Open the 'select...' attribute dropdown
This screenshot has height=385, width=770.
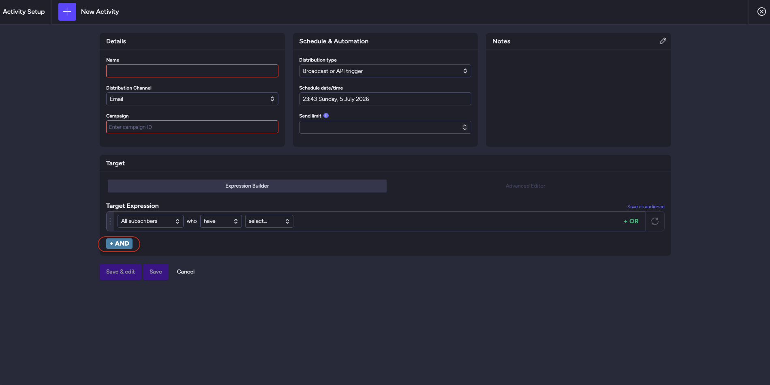[x=269, y=221]
